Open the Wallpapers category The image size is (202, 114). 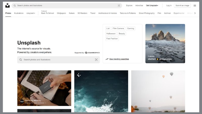coord(61,13)
